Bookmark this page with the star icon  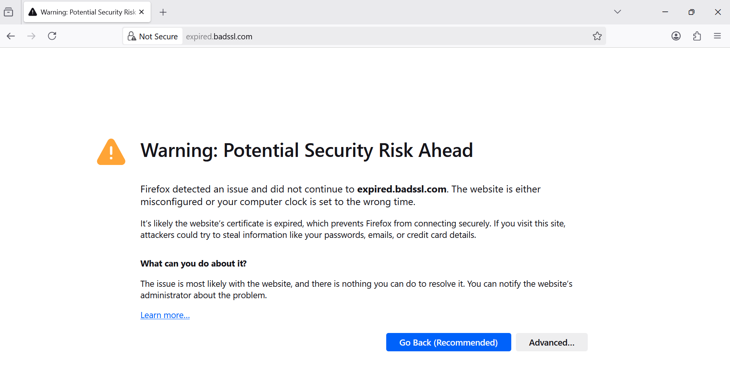[x=597, y=36]
